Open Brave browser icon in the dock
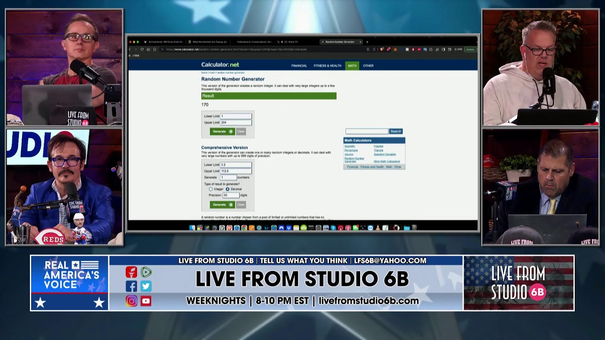The image size is (605, 340). (x=229, y=228)
